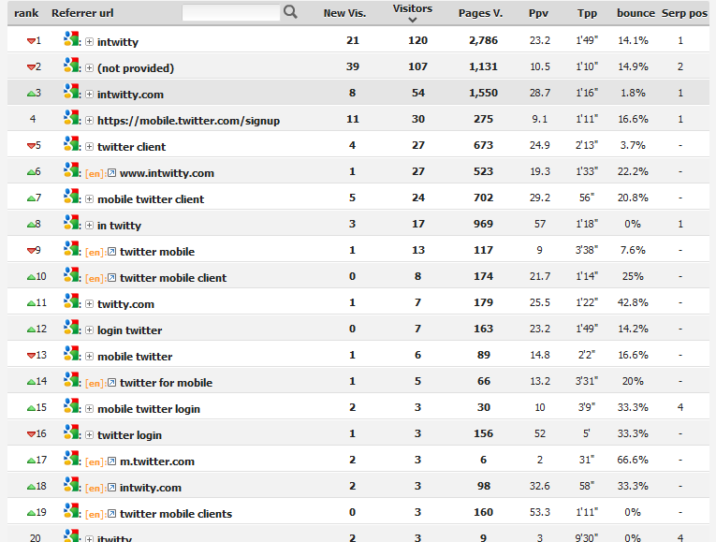The height and width of the screenshot is (542, 716).
Task: Sort by Tpp column header
Action: click(587, 13)
